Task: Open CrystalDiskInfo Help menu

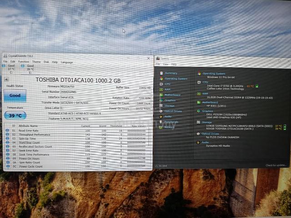Action: 55,62
